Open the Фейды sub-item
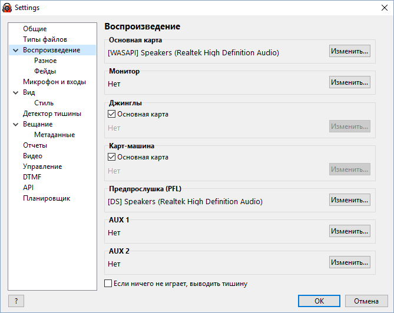Image resolution: width=394 pixels, height=313 pixels. click(x=45, y=71)
